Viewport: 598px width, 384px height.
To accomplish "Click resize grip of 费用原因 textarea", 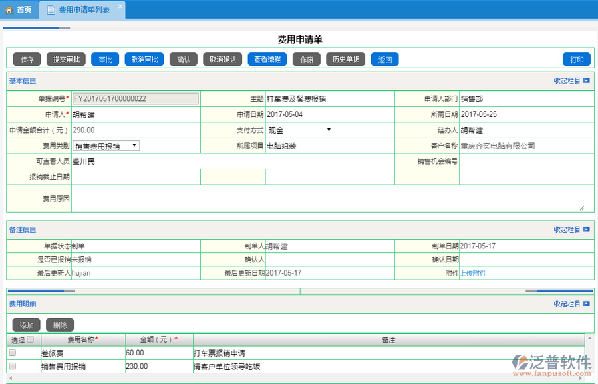I will tap(582, 208).
